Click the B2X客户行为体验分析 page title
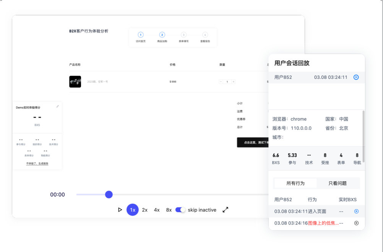The width and height of the screenshot is (383, 252). point(89,31)
